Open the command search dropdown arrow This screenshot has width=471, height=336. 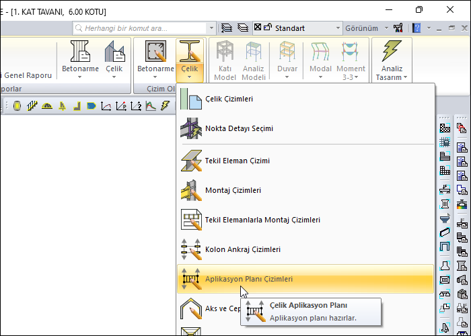211,28
